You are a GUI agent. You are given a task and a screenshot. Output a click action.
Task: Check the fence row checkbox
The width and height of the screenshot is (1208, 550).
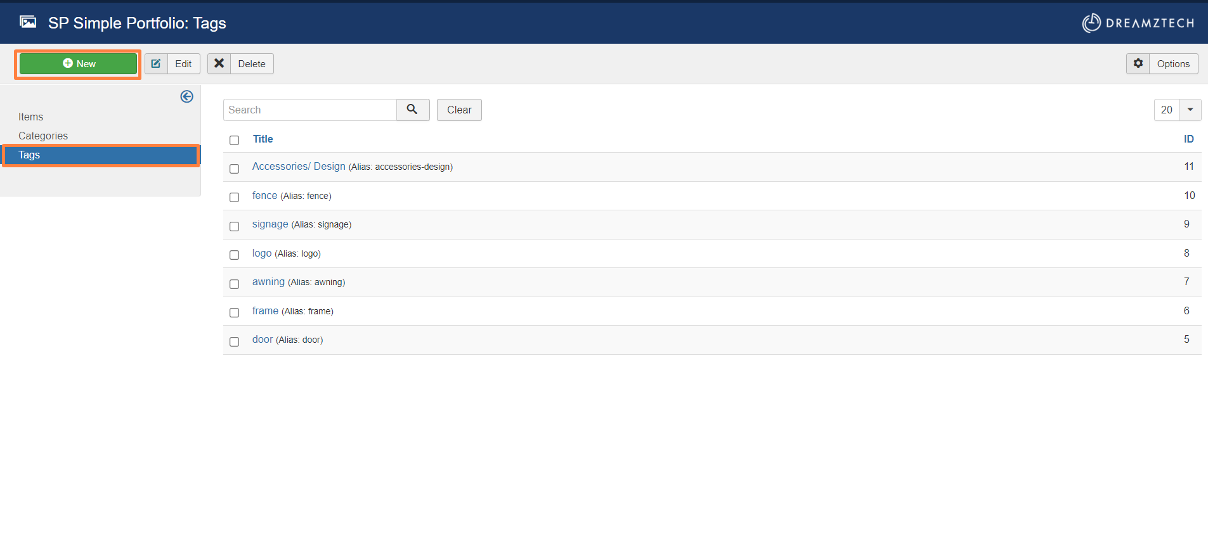[235, 197]
